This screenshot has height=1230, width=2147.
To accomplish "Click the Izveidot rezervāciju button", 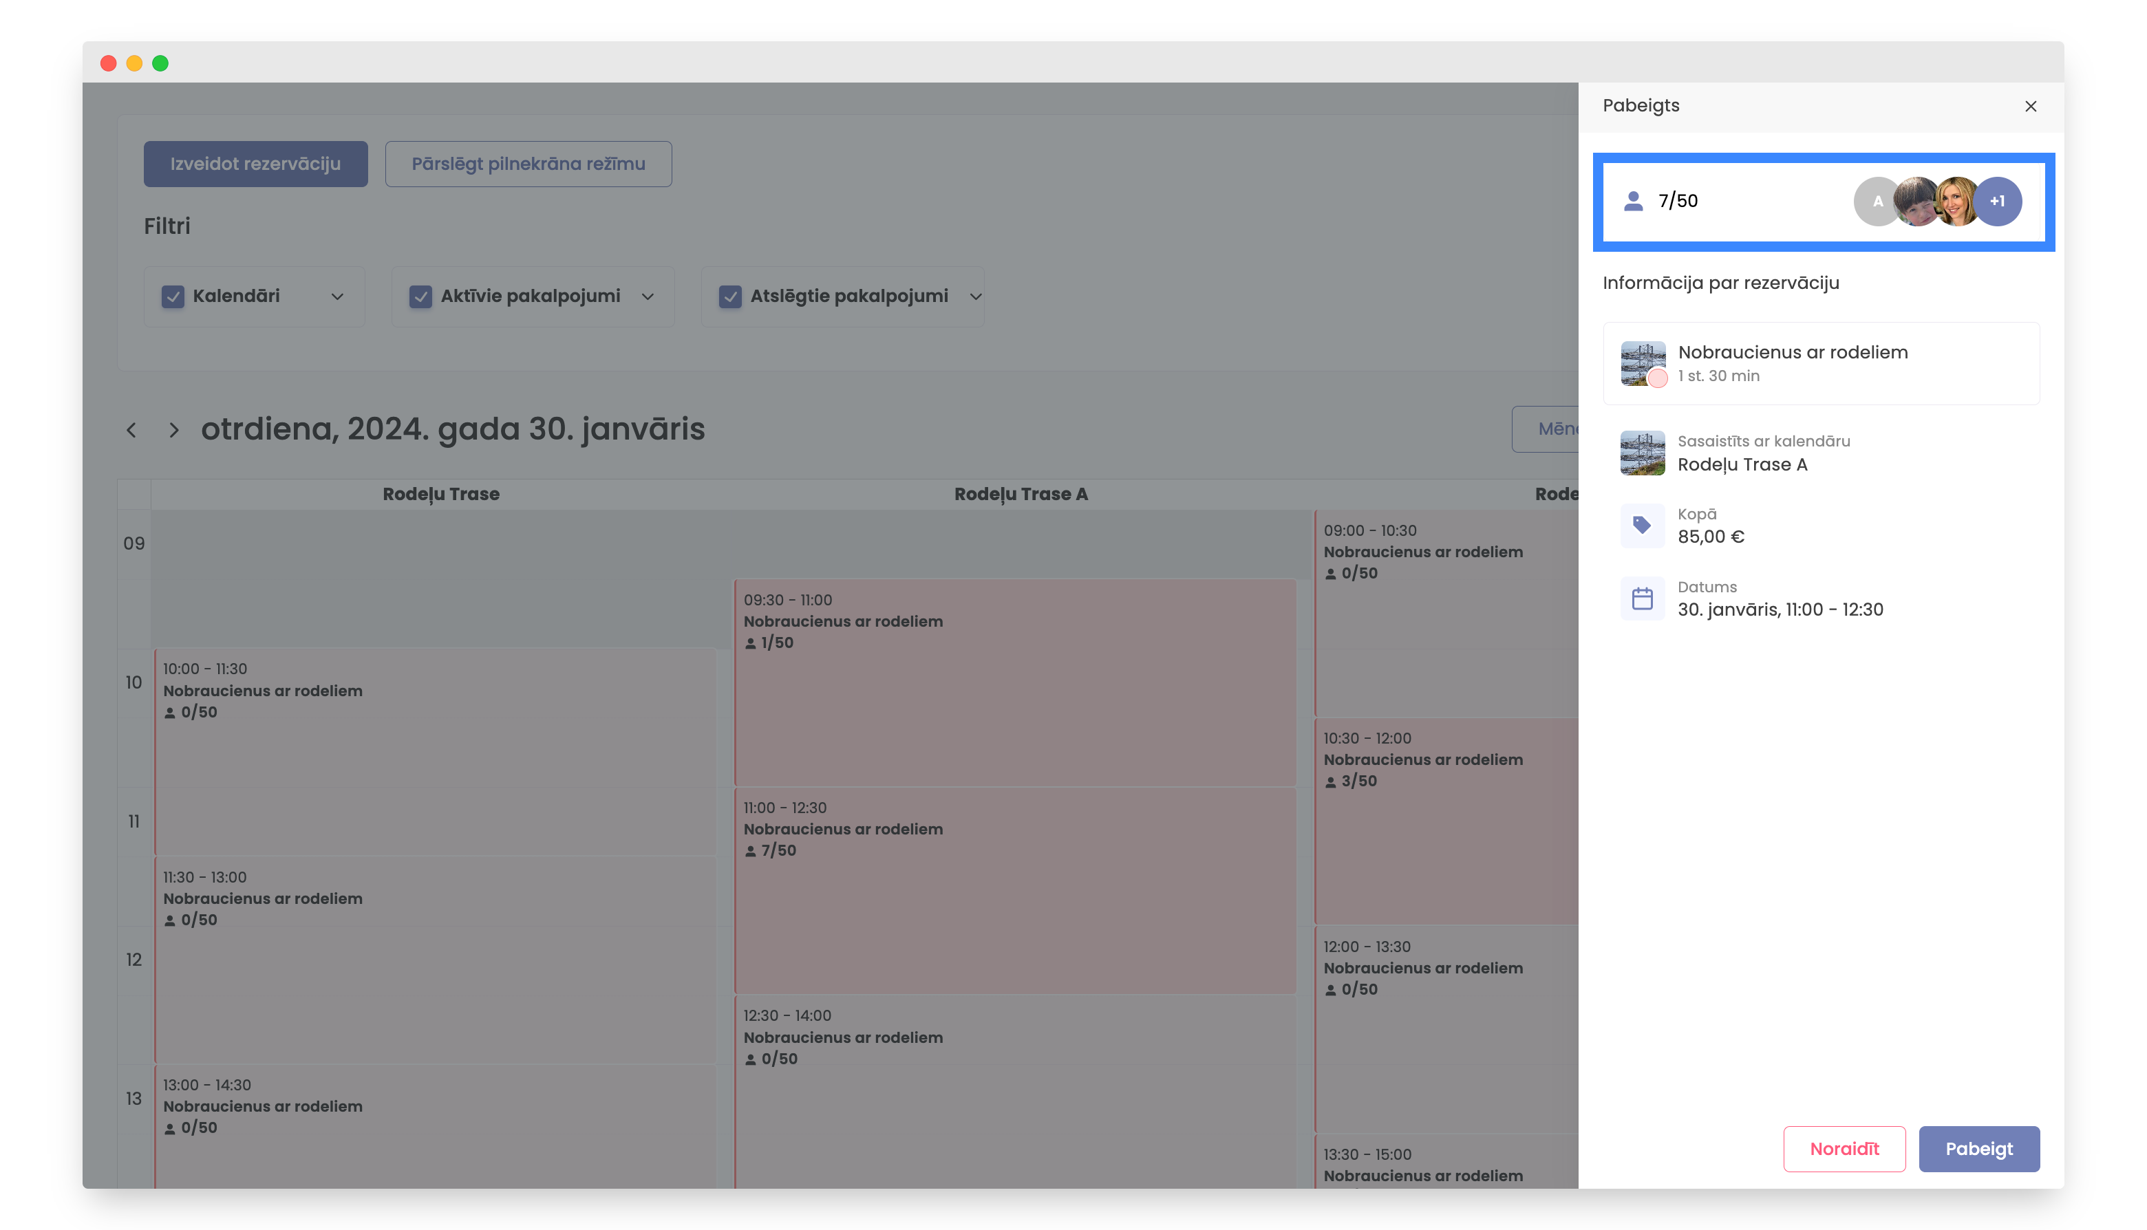I will click(x=255, y=164).
